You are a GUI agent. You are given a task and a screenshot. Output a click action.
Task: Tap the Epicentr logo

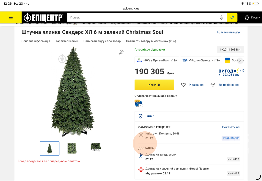pyautogui.click(x=43, y=18)
